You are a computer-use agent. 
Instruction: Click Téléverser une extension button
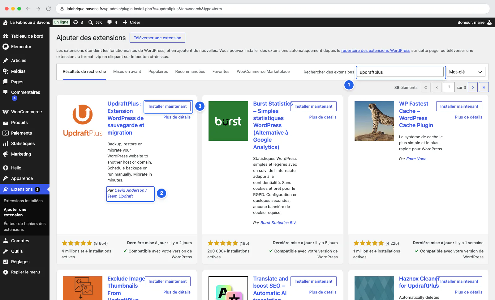point(157,38)
